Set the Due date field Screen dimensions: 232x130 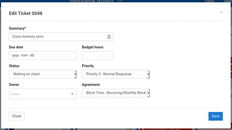[x=43, y=56]
